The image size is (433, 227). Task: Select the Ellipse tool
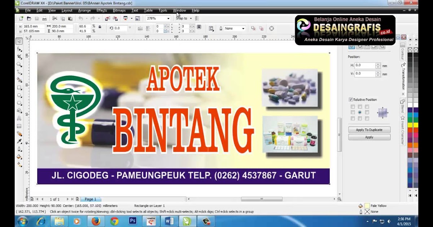19,95
